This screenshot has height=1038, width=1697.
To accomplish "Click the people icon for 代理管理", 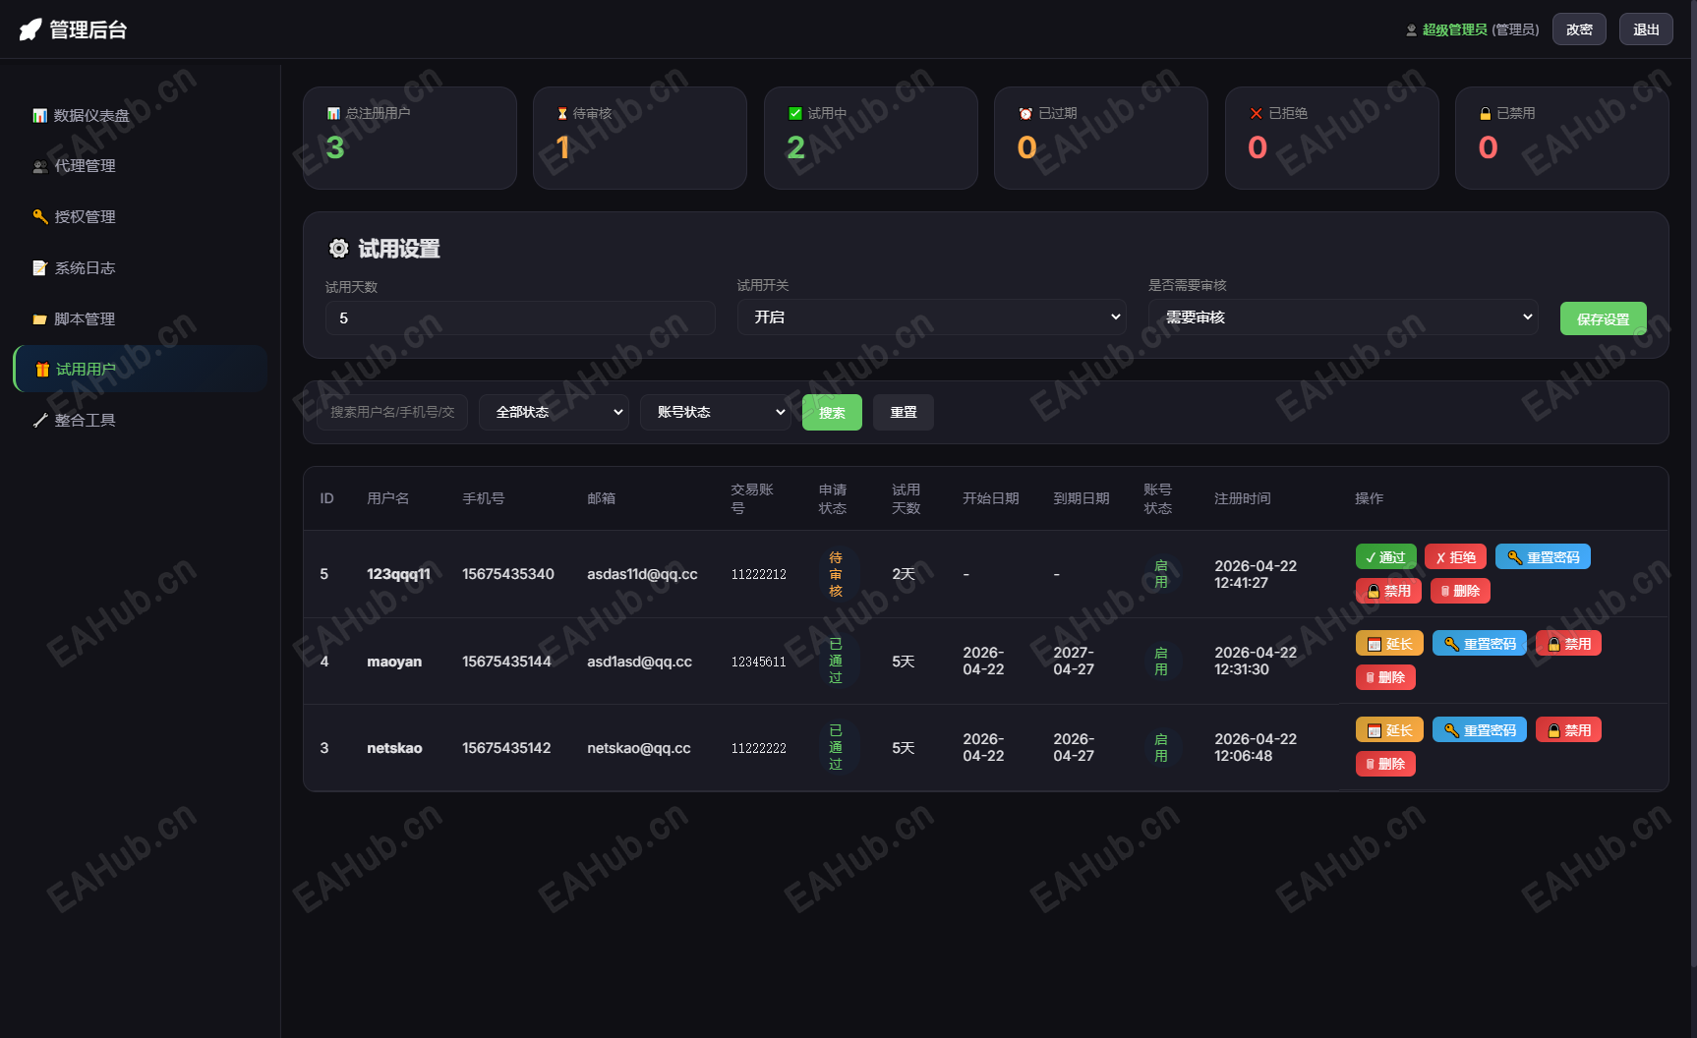I will tap(40, 166).
